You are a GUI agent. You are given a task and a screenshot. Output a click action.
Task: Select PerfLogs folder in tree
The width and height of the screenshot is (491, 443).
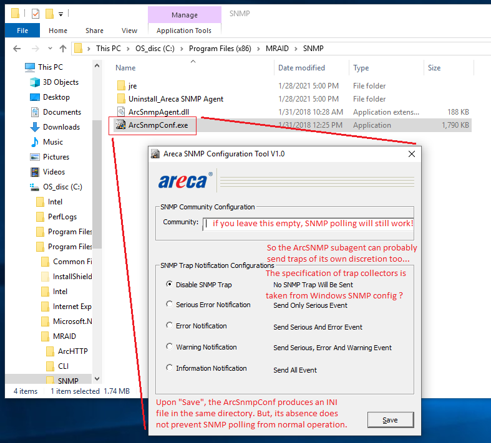tap(56, 217)
